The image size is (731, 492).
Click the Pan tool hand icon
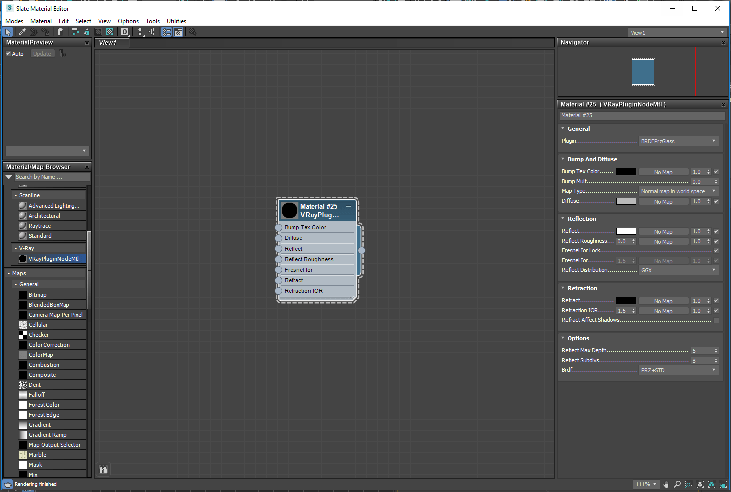666,484
